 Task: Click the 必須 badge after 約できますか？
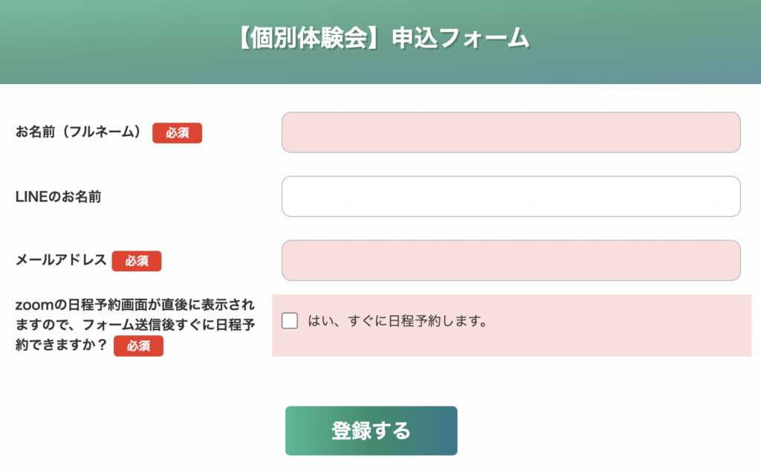point(138,346)
